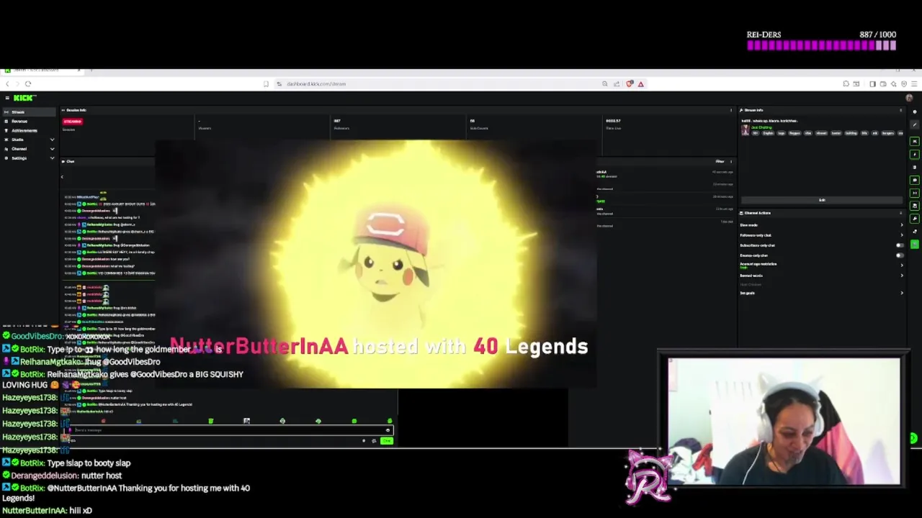Click the green Chat send button
This screenshot has height=518, width=922.
(387, 441)
